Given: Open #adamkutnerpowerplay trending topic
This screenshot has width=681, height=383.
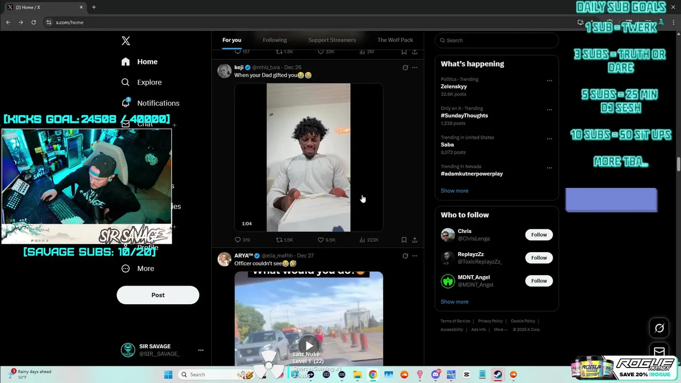Looking at the screenshot, I should point(471,174).
